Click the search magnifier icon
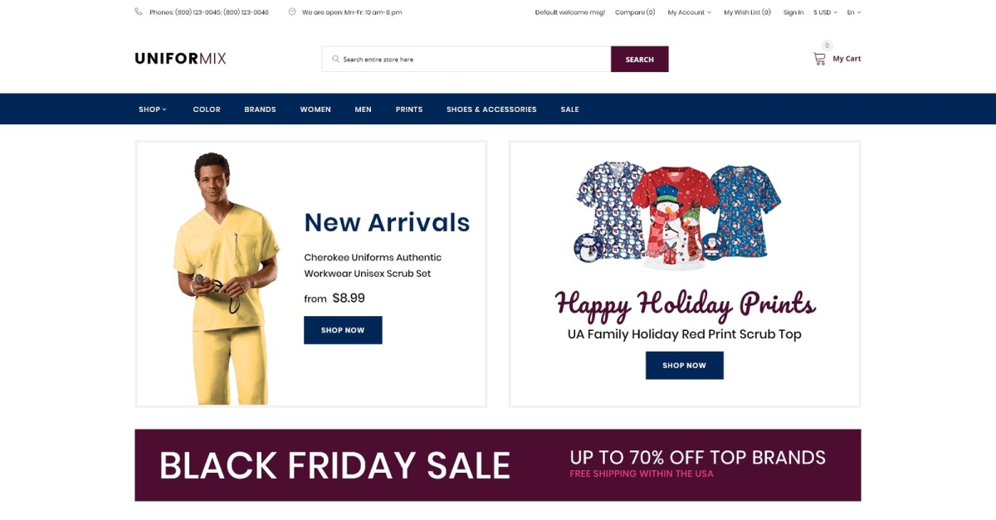This screenshot has height=520, width=996. point(335,59)
